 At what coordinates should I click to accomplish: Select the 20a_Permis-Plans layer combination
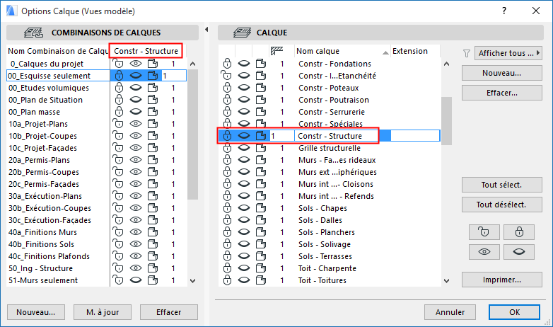(x=50, y=159)
